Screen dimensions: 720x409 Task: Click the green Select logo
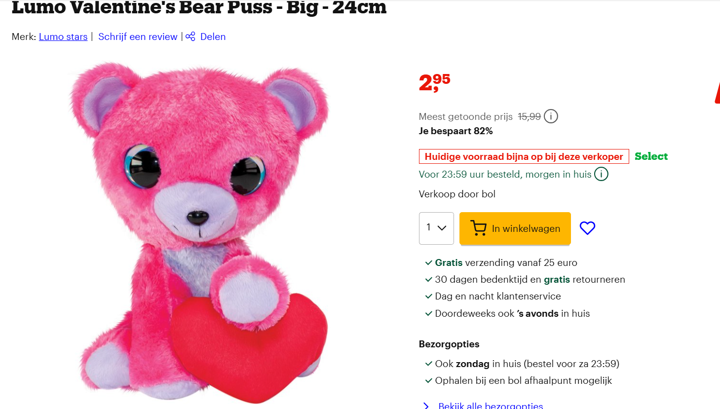coord(651,156)
